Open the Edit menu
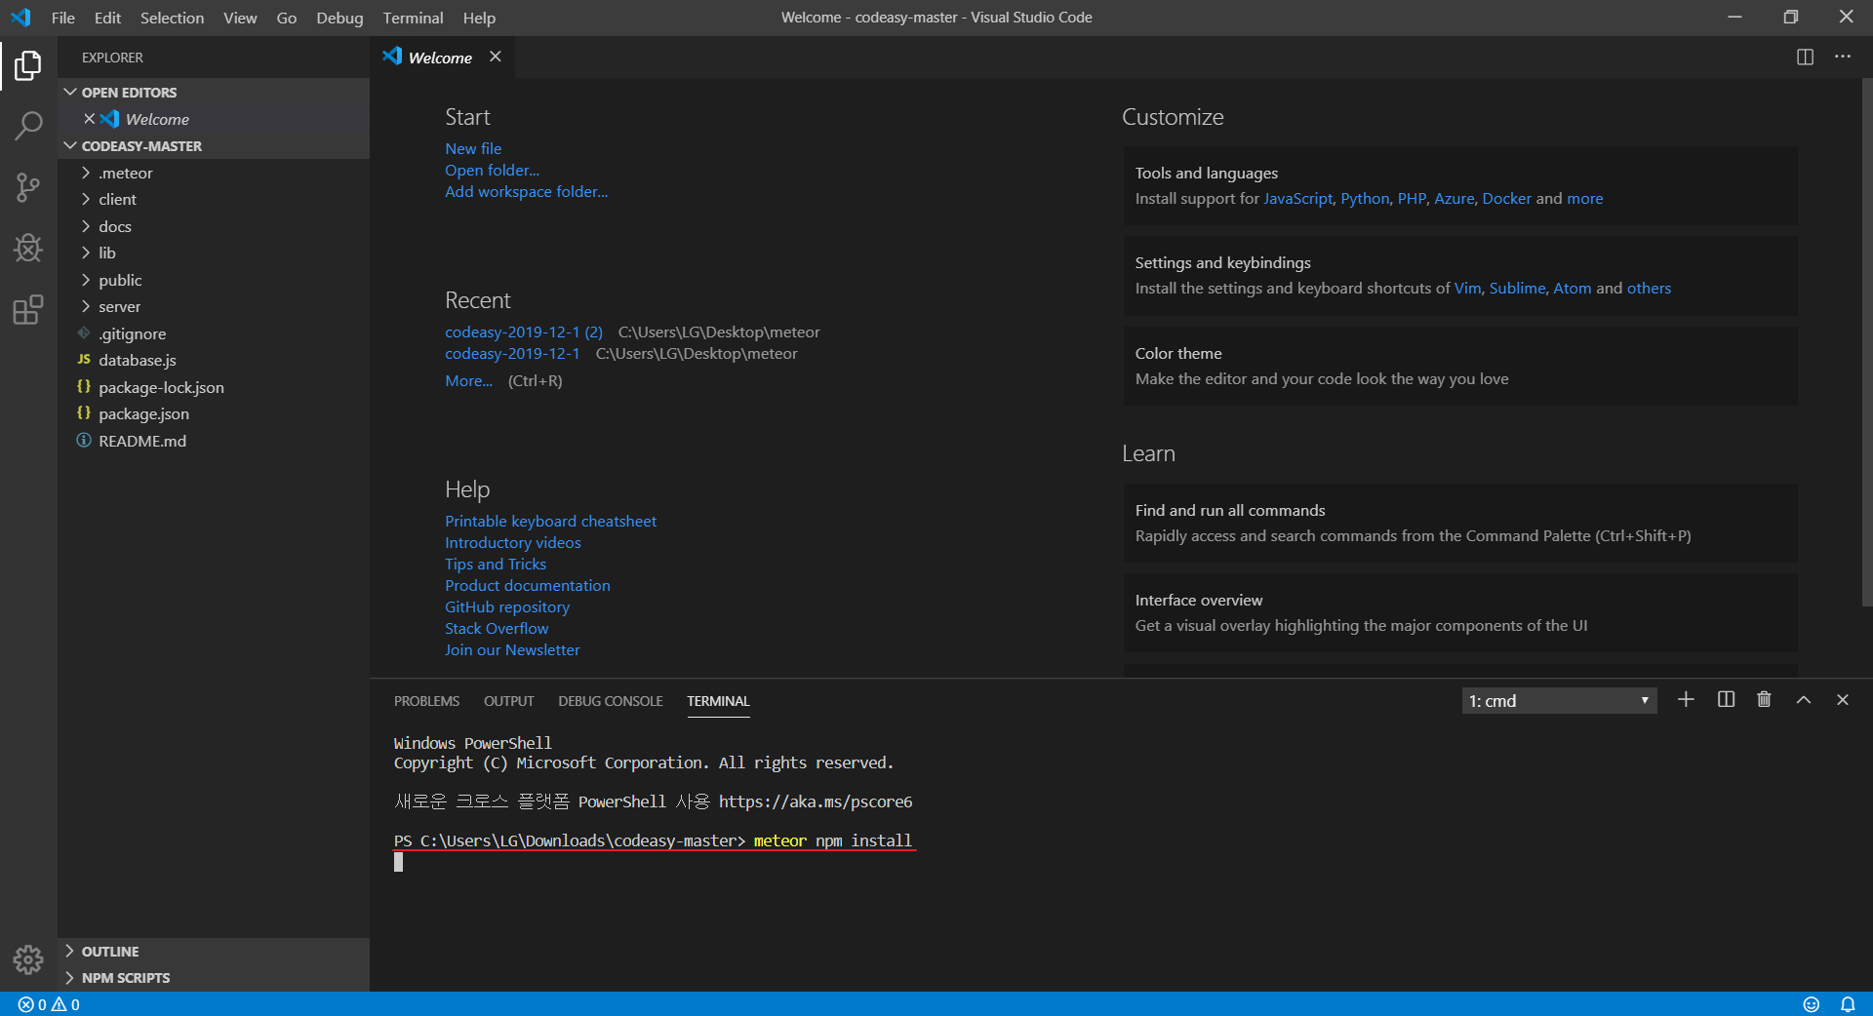The width and height of the screenshot is (1873, 1016). point(107,18)
